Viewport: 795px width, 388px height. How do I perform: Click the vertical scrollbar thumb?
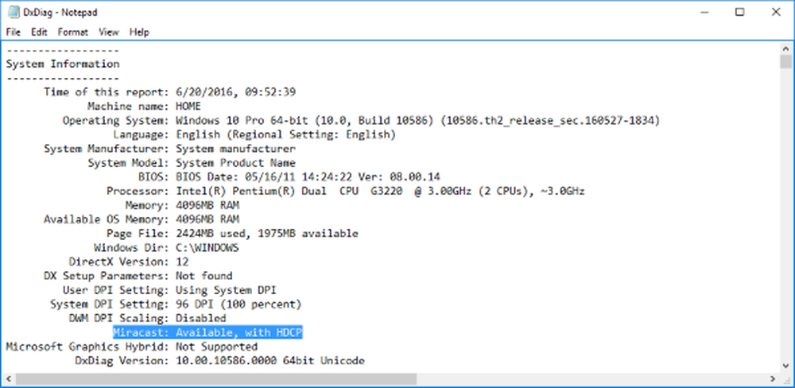(785, 62)
